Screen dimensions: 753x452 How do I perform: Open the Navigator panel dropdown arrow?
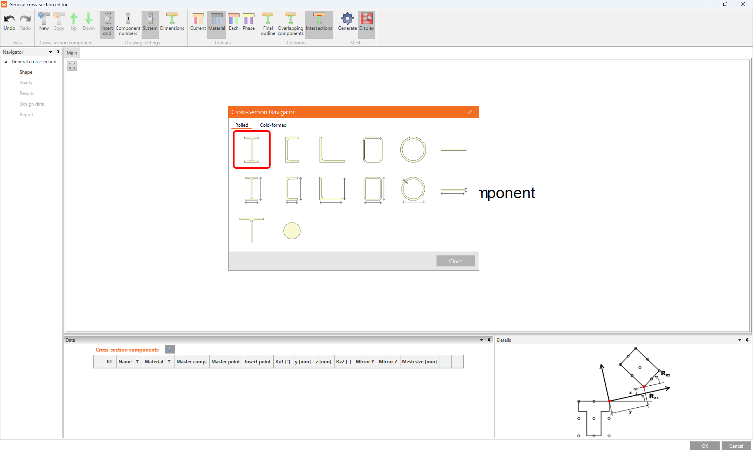50,52
